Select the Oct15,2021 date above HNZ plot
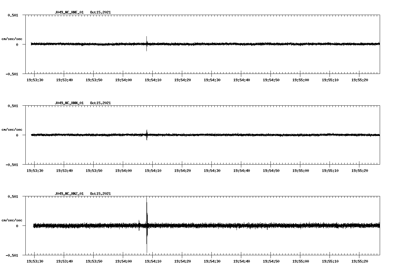The image size is (401, 272). pyautogui.click(x=100, y=194)
